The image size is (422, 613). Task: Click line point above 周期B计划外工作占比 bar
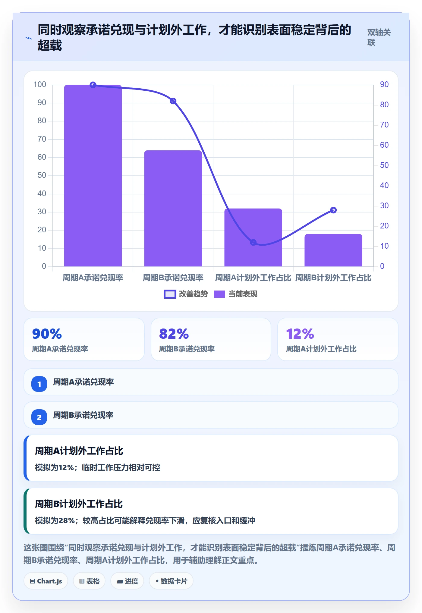pos(333,210)
